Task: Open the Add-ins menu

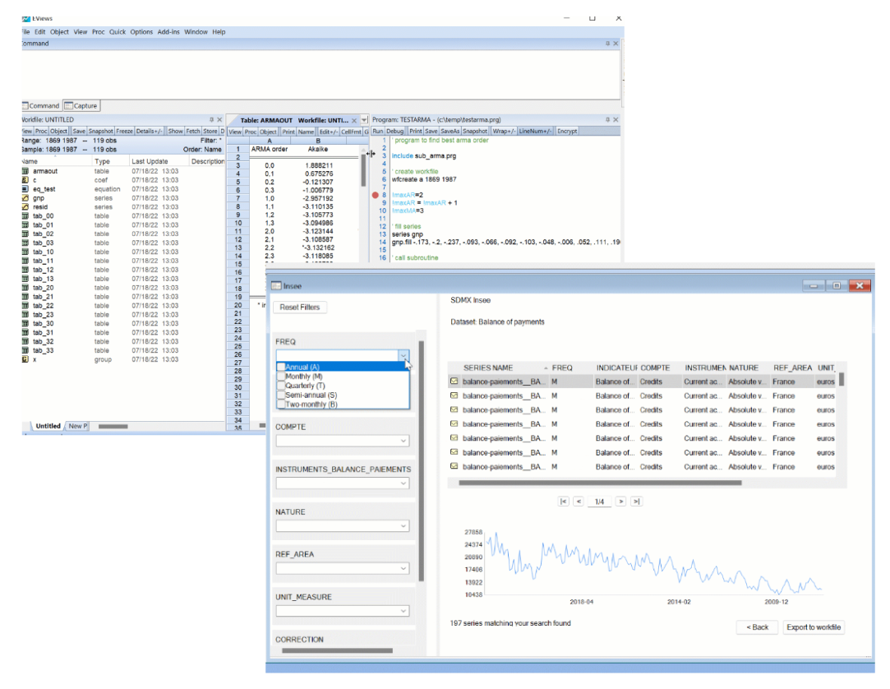Action: [x=168, y=32]
